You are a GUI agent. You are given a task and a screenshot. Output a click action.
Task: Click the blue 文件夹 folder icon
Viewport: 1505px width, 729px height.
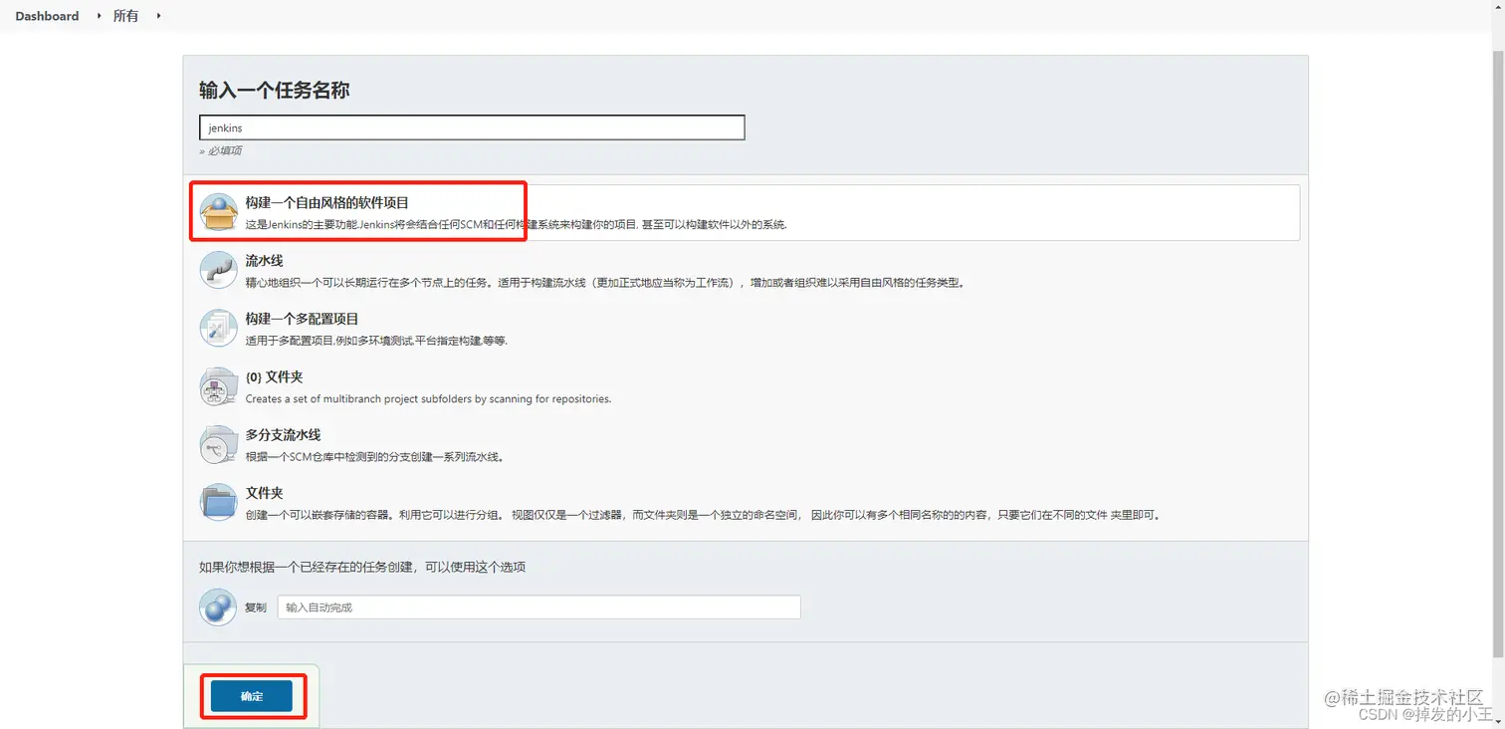218,502
